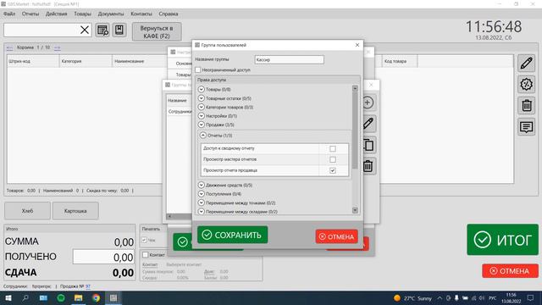Open File Explorer from the taskbar

click(78, 298)
